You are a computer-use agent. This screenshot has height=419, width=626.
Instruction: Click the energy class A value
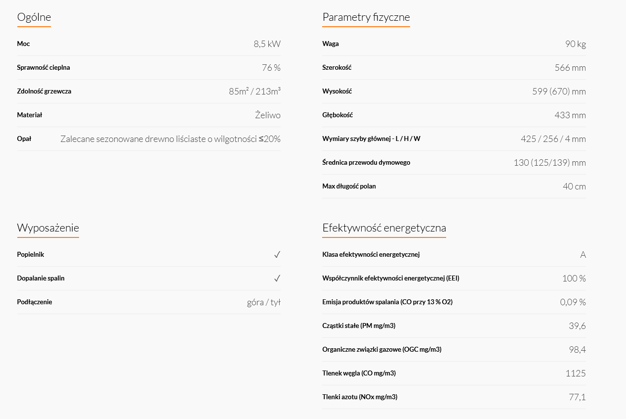coord(583,255)
